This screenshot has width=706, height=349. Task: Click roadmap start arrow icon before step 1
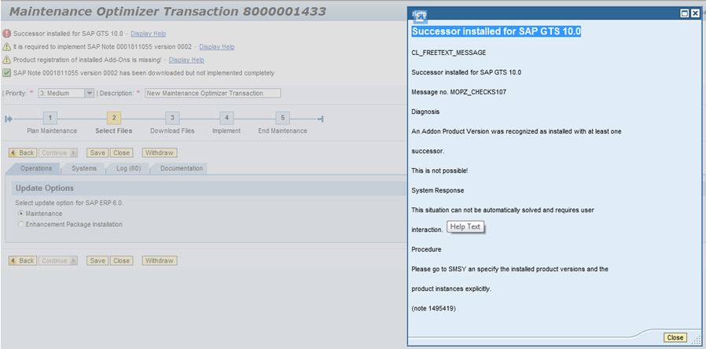tap(9, 119)
